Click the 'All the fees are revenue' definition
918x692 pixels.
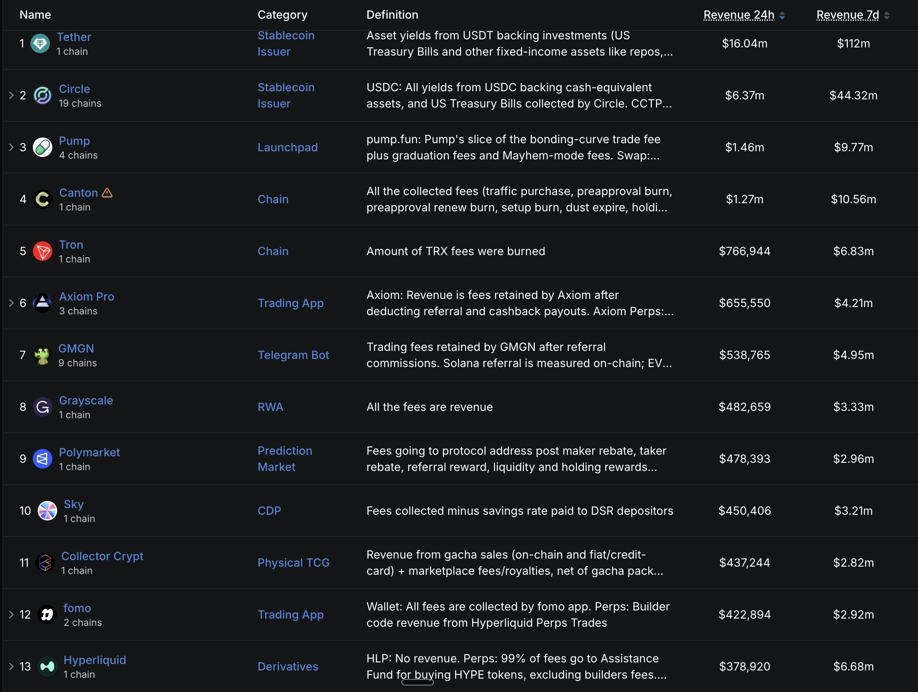coord(429,407)
